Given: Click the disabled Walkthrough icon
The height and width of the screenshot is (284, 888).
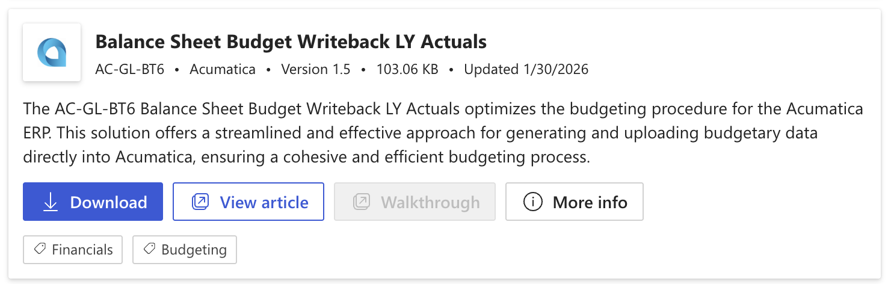Looking at the screenshot, I should (x=361, y=202).
